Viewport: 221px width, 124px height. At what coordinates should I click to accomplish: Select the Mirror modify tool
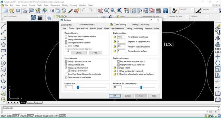point(218,38)
